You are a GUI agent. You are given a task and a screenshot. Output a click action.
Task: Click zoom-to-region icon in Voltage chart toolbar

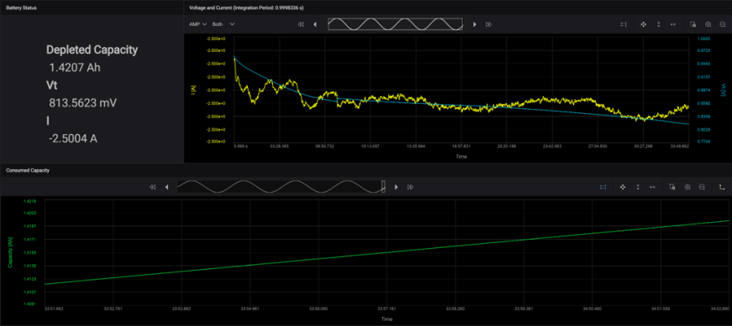[693, 24]
